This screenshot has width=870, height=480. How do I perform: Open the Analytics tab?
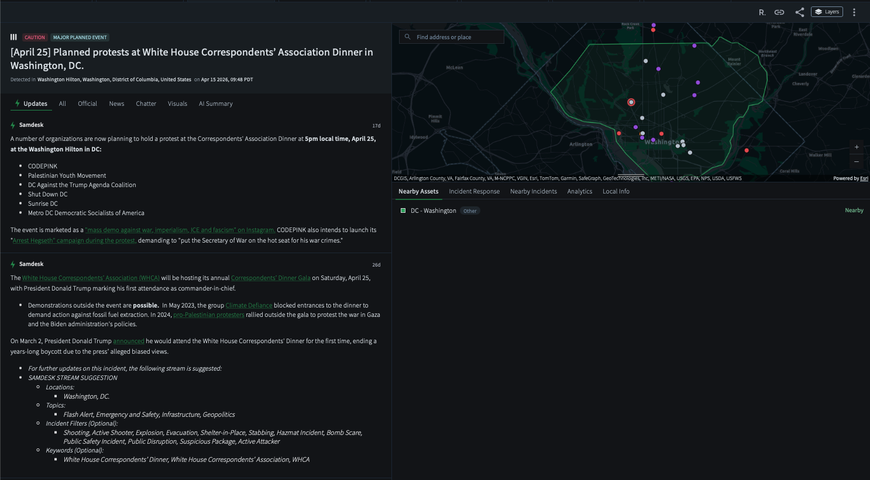point(580,191)
